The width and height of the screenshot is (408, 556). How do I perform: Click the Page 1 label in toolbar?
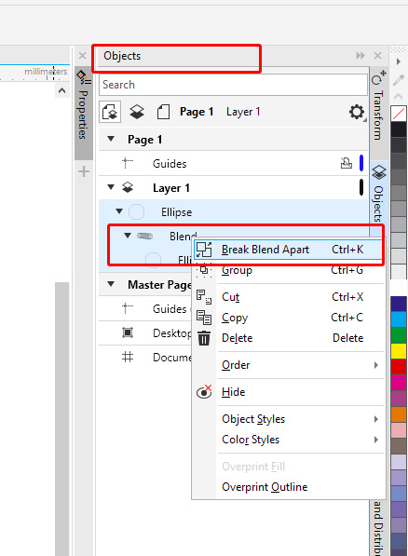click(197, 112)
